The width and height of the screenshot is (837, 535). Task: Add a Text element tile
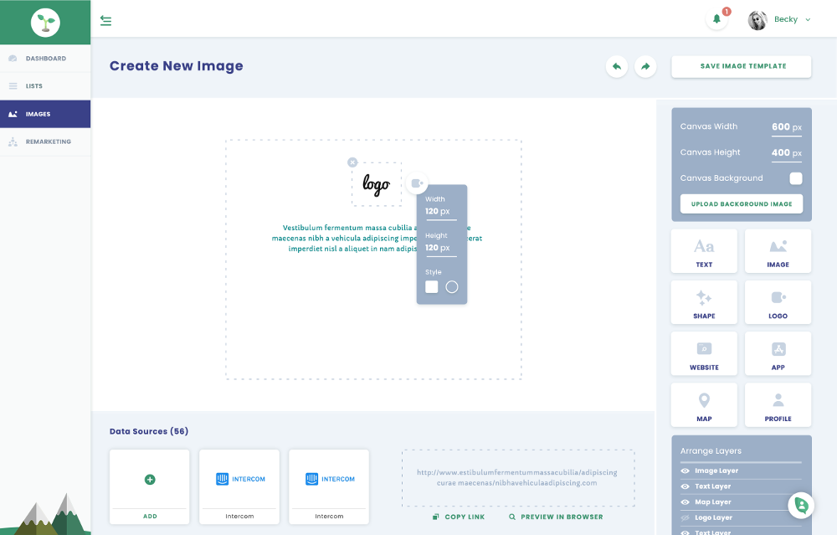tap(704, 251)
